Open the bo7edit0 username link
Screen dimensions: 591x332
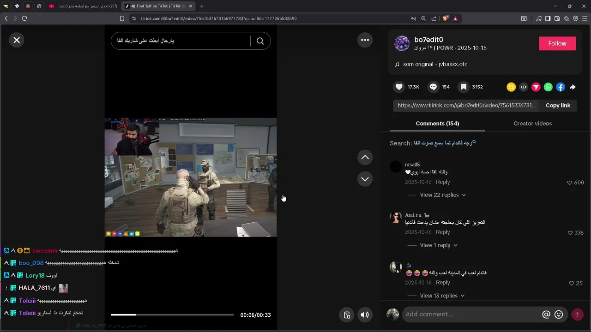pyautogui.click(x=429, y=40)
